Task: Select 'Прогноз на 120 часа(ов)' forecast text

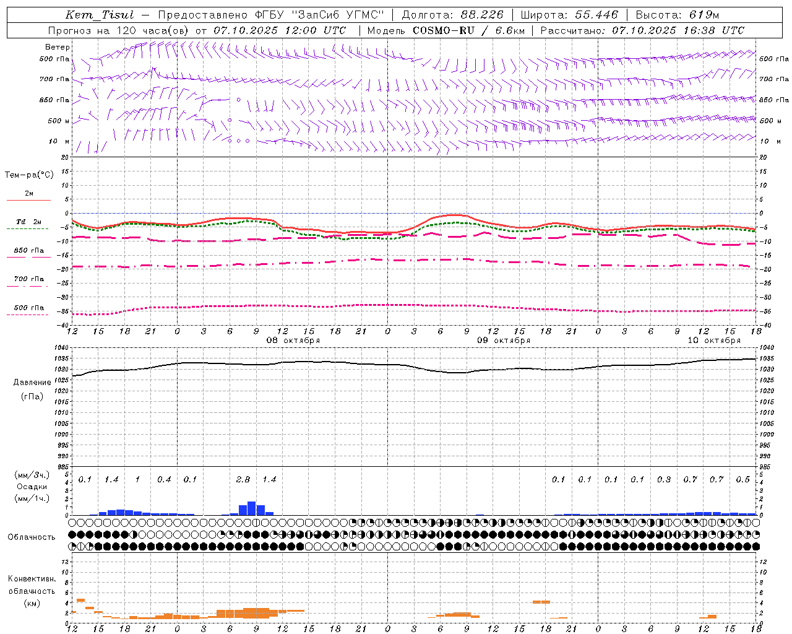Action: click(x=119, y=30)
